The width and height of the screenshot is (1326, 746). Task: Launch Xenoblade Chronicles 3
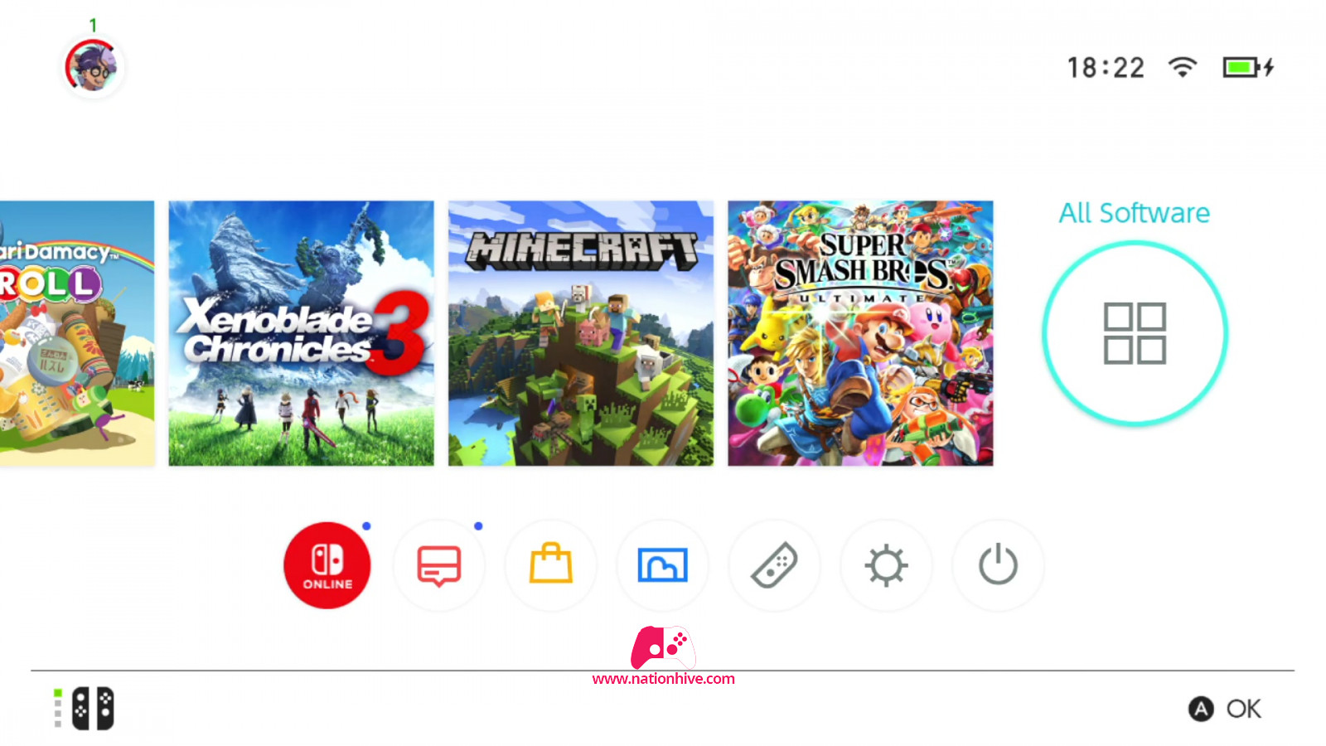coord(302,333)
